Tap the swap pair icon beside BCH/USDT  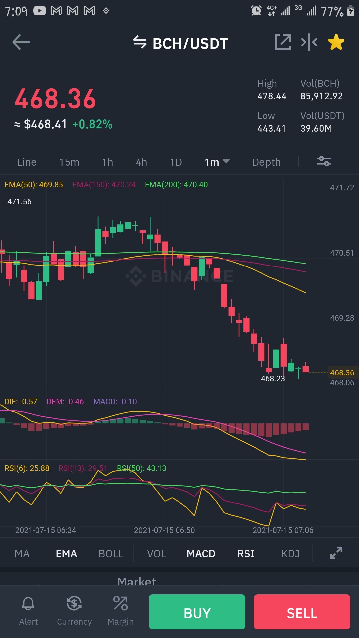(140, 42)
